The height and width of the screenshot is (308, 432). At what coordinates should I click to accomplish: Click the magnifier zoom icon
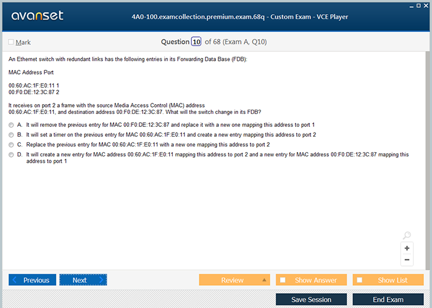406,236
